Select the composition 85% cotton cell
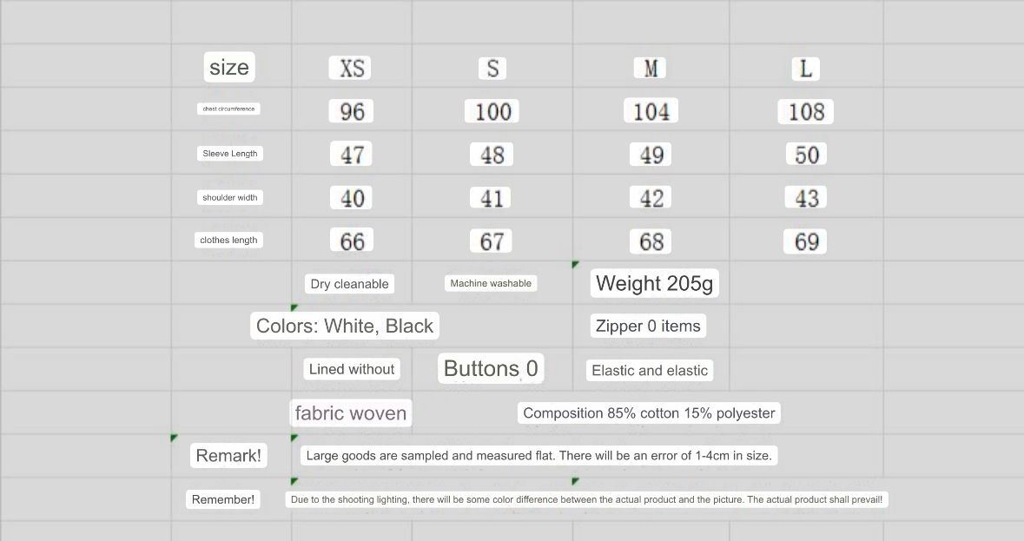 (x=649, y=413)
